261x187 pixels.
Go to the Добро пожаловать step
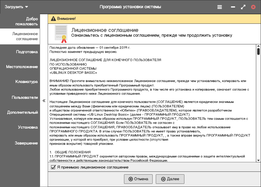click(x=20, y=21)
